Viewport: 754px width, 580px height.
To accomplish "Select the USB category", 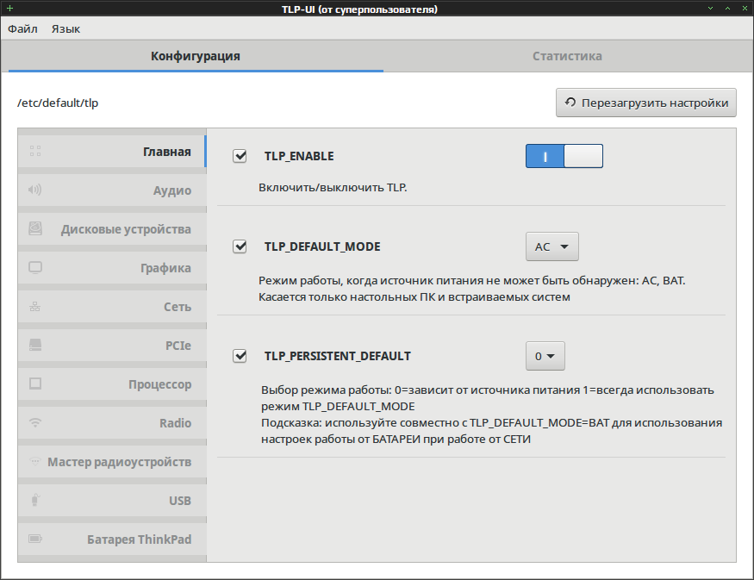I will tap(112, 501).
